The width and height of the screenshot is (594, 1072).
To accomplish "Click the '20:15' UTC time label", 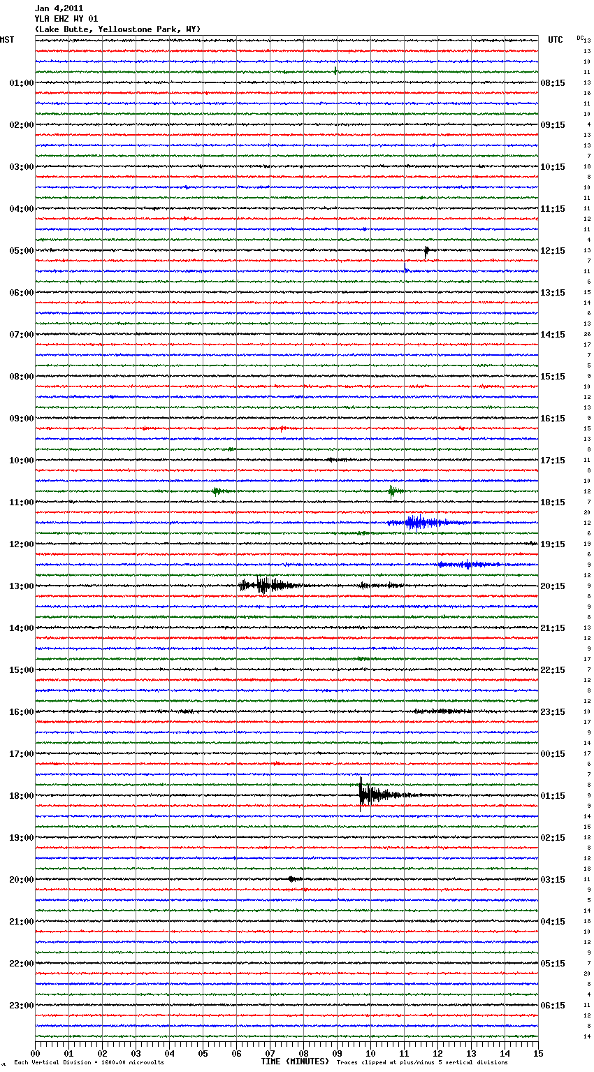I will (x=553, y=586).
